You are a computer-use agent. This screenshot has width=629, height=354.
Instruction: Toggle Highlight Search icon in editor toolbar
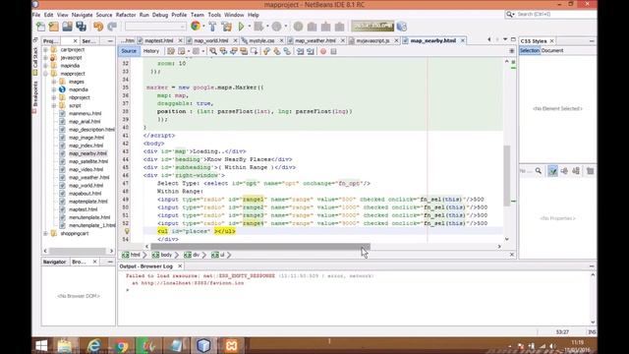coord(244,51)
